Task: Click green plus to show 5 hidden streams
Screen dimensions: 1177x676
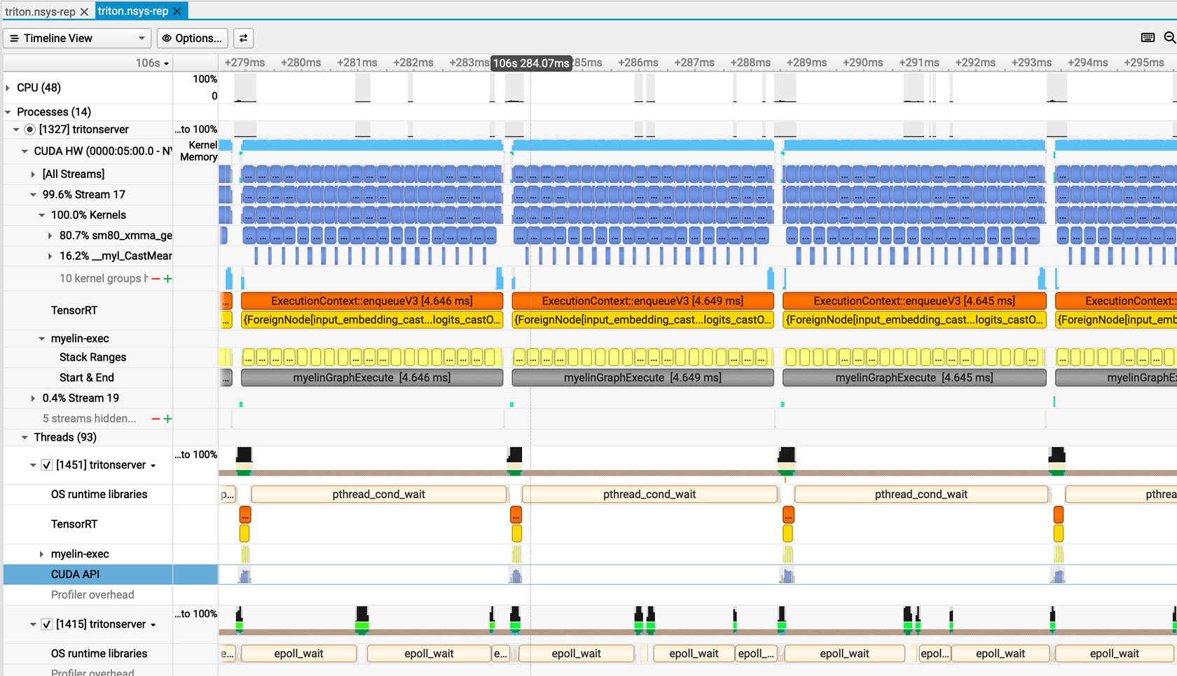Action: tap(168, 418)
